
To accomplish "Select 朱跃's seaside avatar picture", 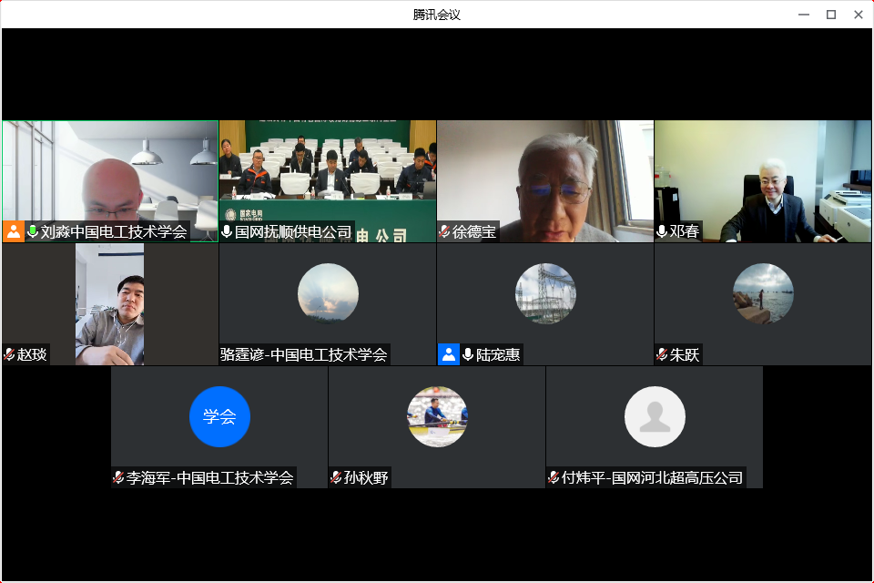I will [763, 293].
